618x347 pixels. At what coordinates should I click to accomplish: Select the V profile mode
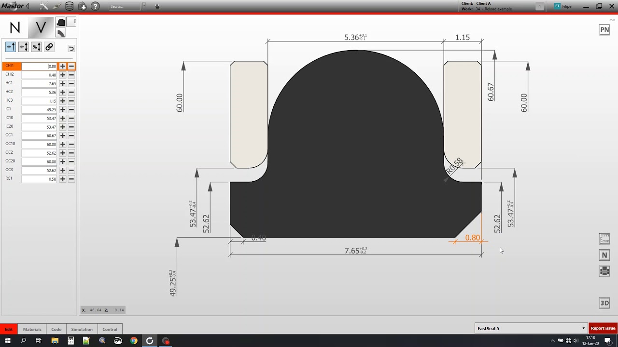coord(41,28)
